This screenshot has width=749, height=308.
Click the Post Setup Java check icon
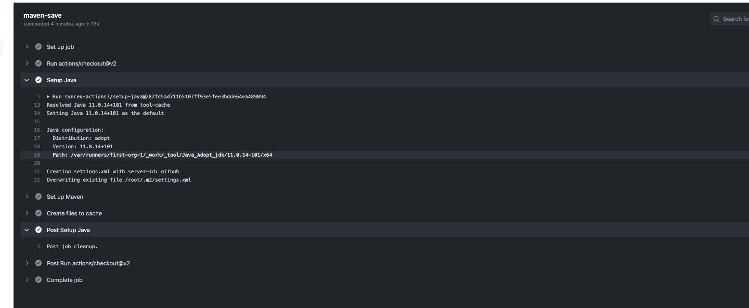38,230
